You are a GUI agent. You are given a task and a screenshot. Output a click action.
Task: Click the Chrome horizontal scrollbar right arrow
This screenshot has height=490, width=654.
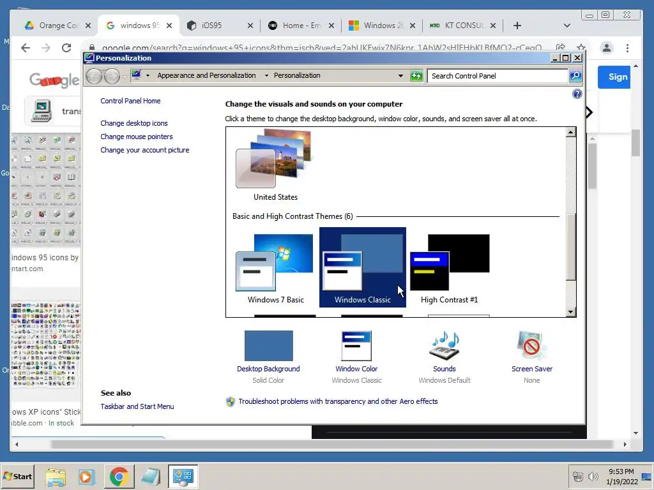click(625, 444)
